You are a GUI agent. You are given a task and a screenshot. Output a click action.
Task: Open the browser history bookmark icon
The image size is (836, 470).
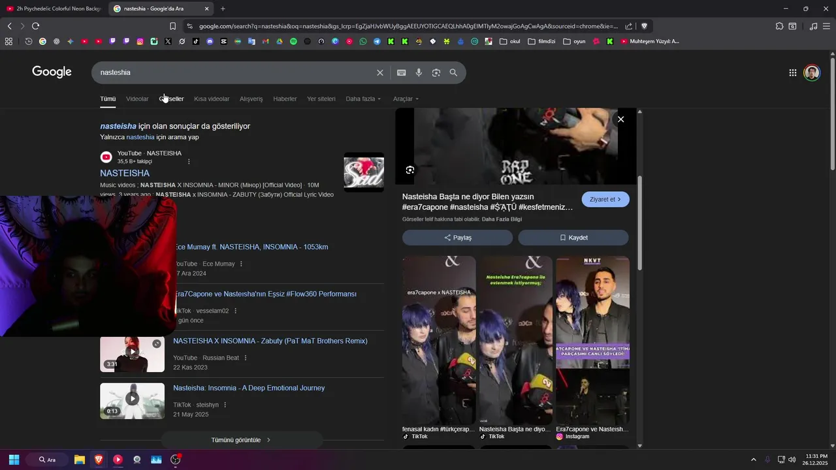pos(29,41)
